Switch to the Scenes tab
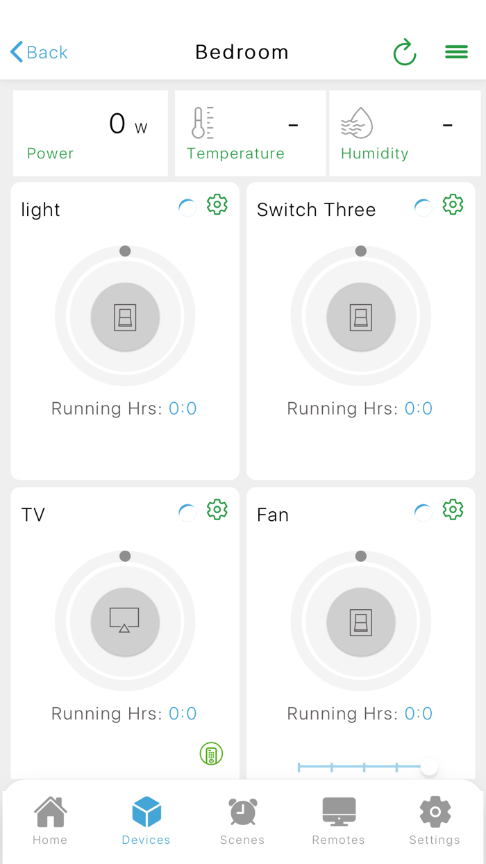 pyautogui.click(x=242, y=820)
